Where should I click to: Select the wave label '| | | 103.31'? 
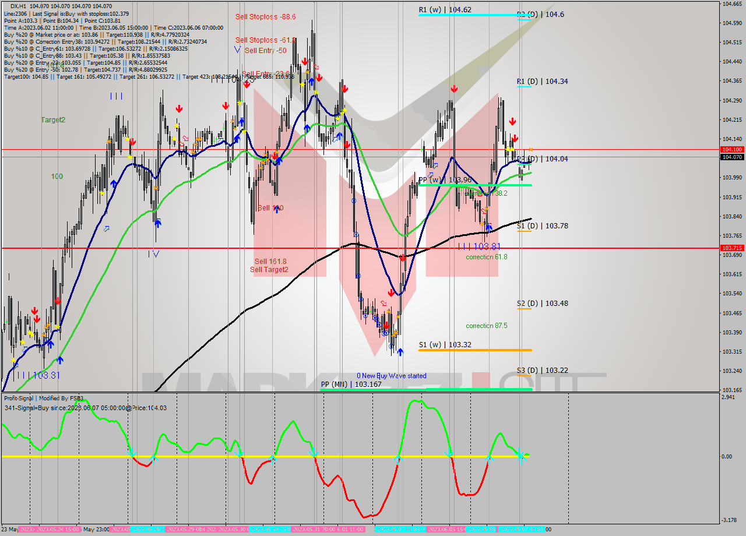[x=38, y=376]
